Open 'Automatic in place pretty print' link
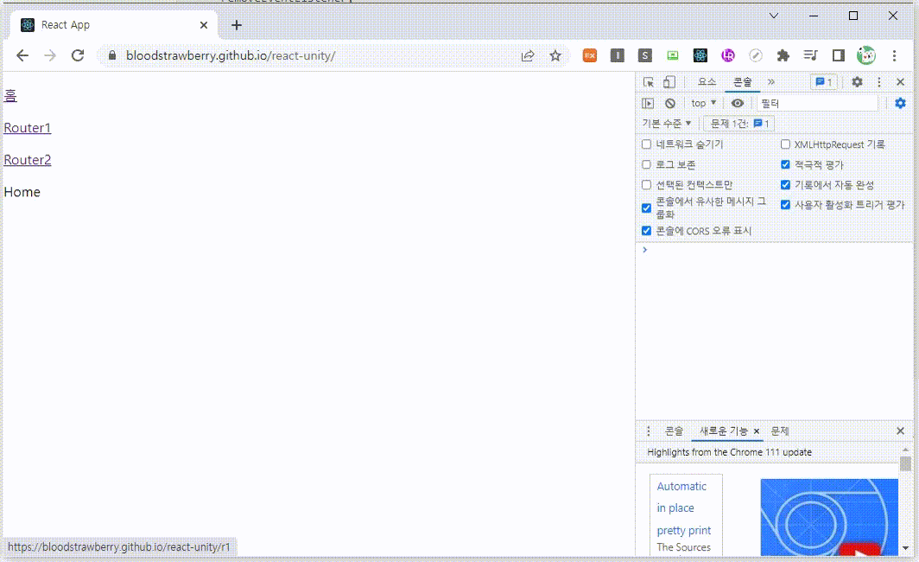 point(683,508)
